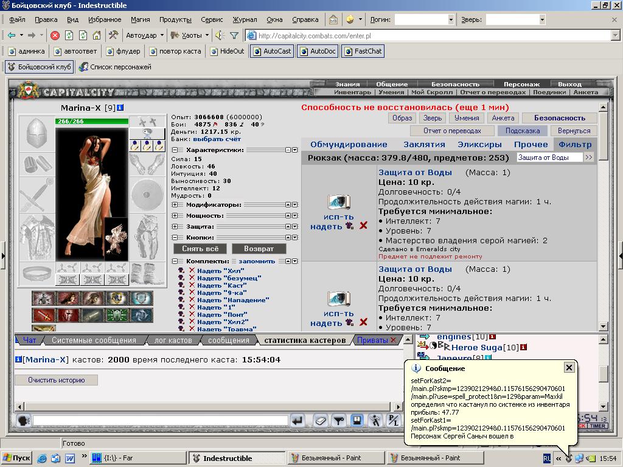Image resolution: width=623 pixels, height=467 pixels.
Task: Click the выбрать счёт bank link
Action: (217, 139)
